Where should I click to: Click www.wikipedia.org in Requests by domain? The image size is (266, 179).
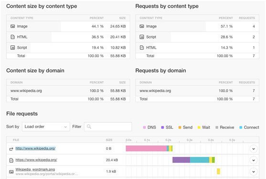[x=155, y=91]
